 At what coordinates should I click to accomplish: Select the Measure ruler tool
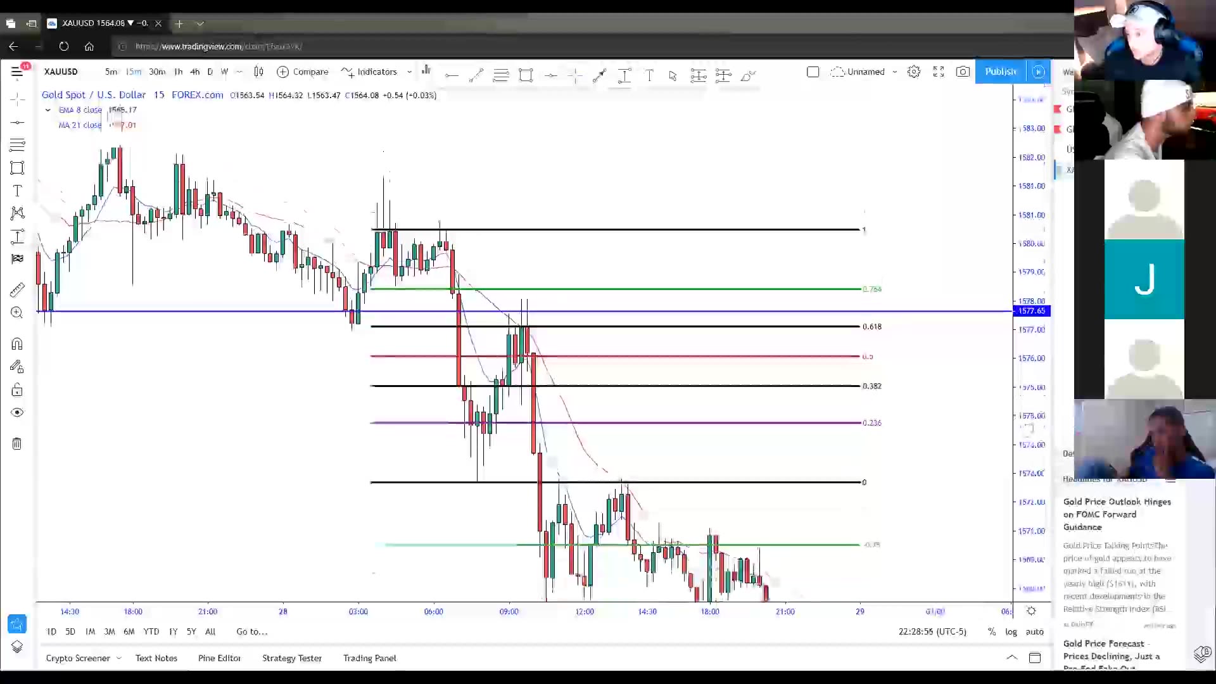pyautogui.click(x=17, y=289)
